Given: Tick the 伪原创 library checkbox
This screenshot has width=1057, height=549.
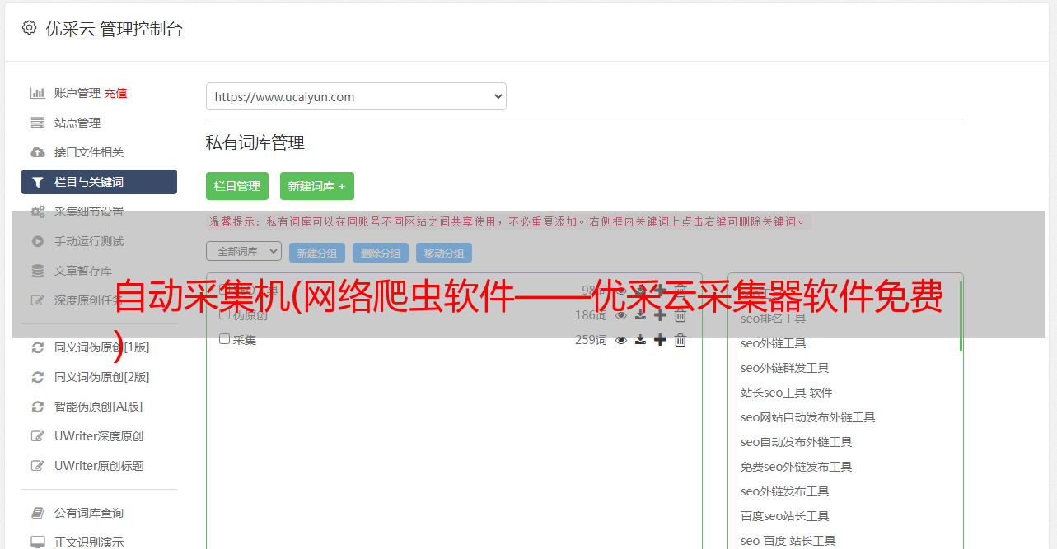Looking at the screenshot, I should click(224, 314).
